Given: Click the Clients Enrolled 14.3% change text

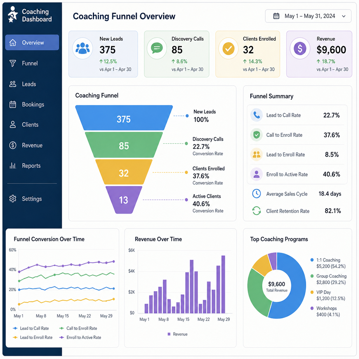Looking at the screenshot, I should click(252, 61).
